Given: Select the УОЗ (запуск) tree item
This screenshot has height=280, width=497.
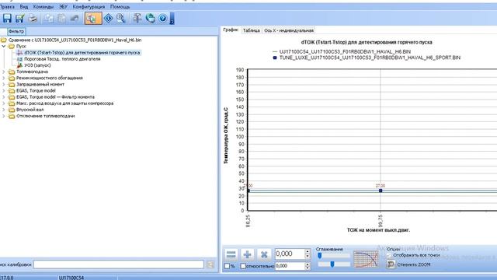Looking at the screenshot, I should coord(37,65).
